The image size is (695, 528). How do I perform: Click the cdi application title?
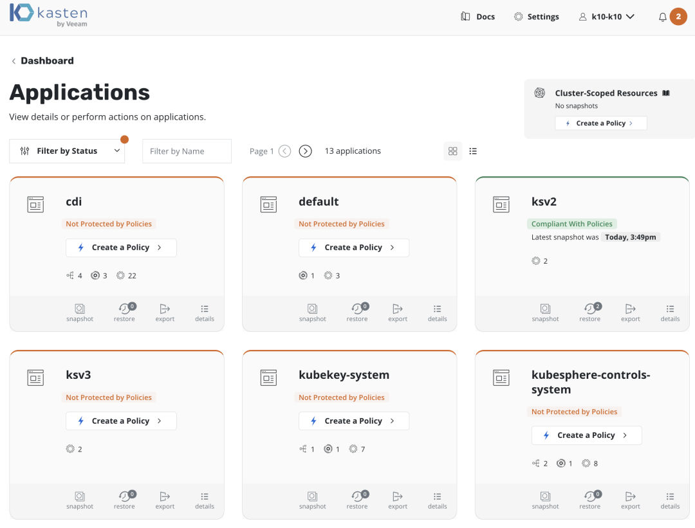(73, 202)
